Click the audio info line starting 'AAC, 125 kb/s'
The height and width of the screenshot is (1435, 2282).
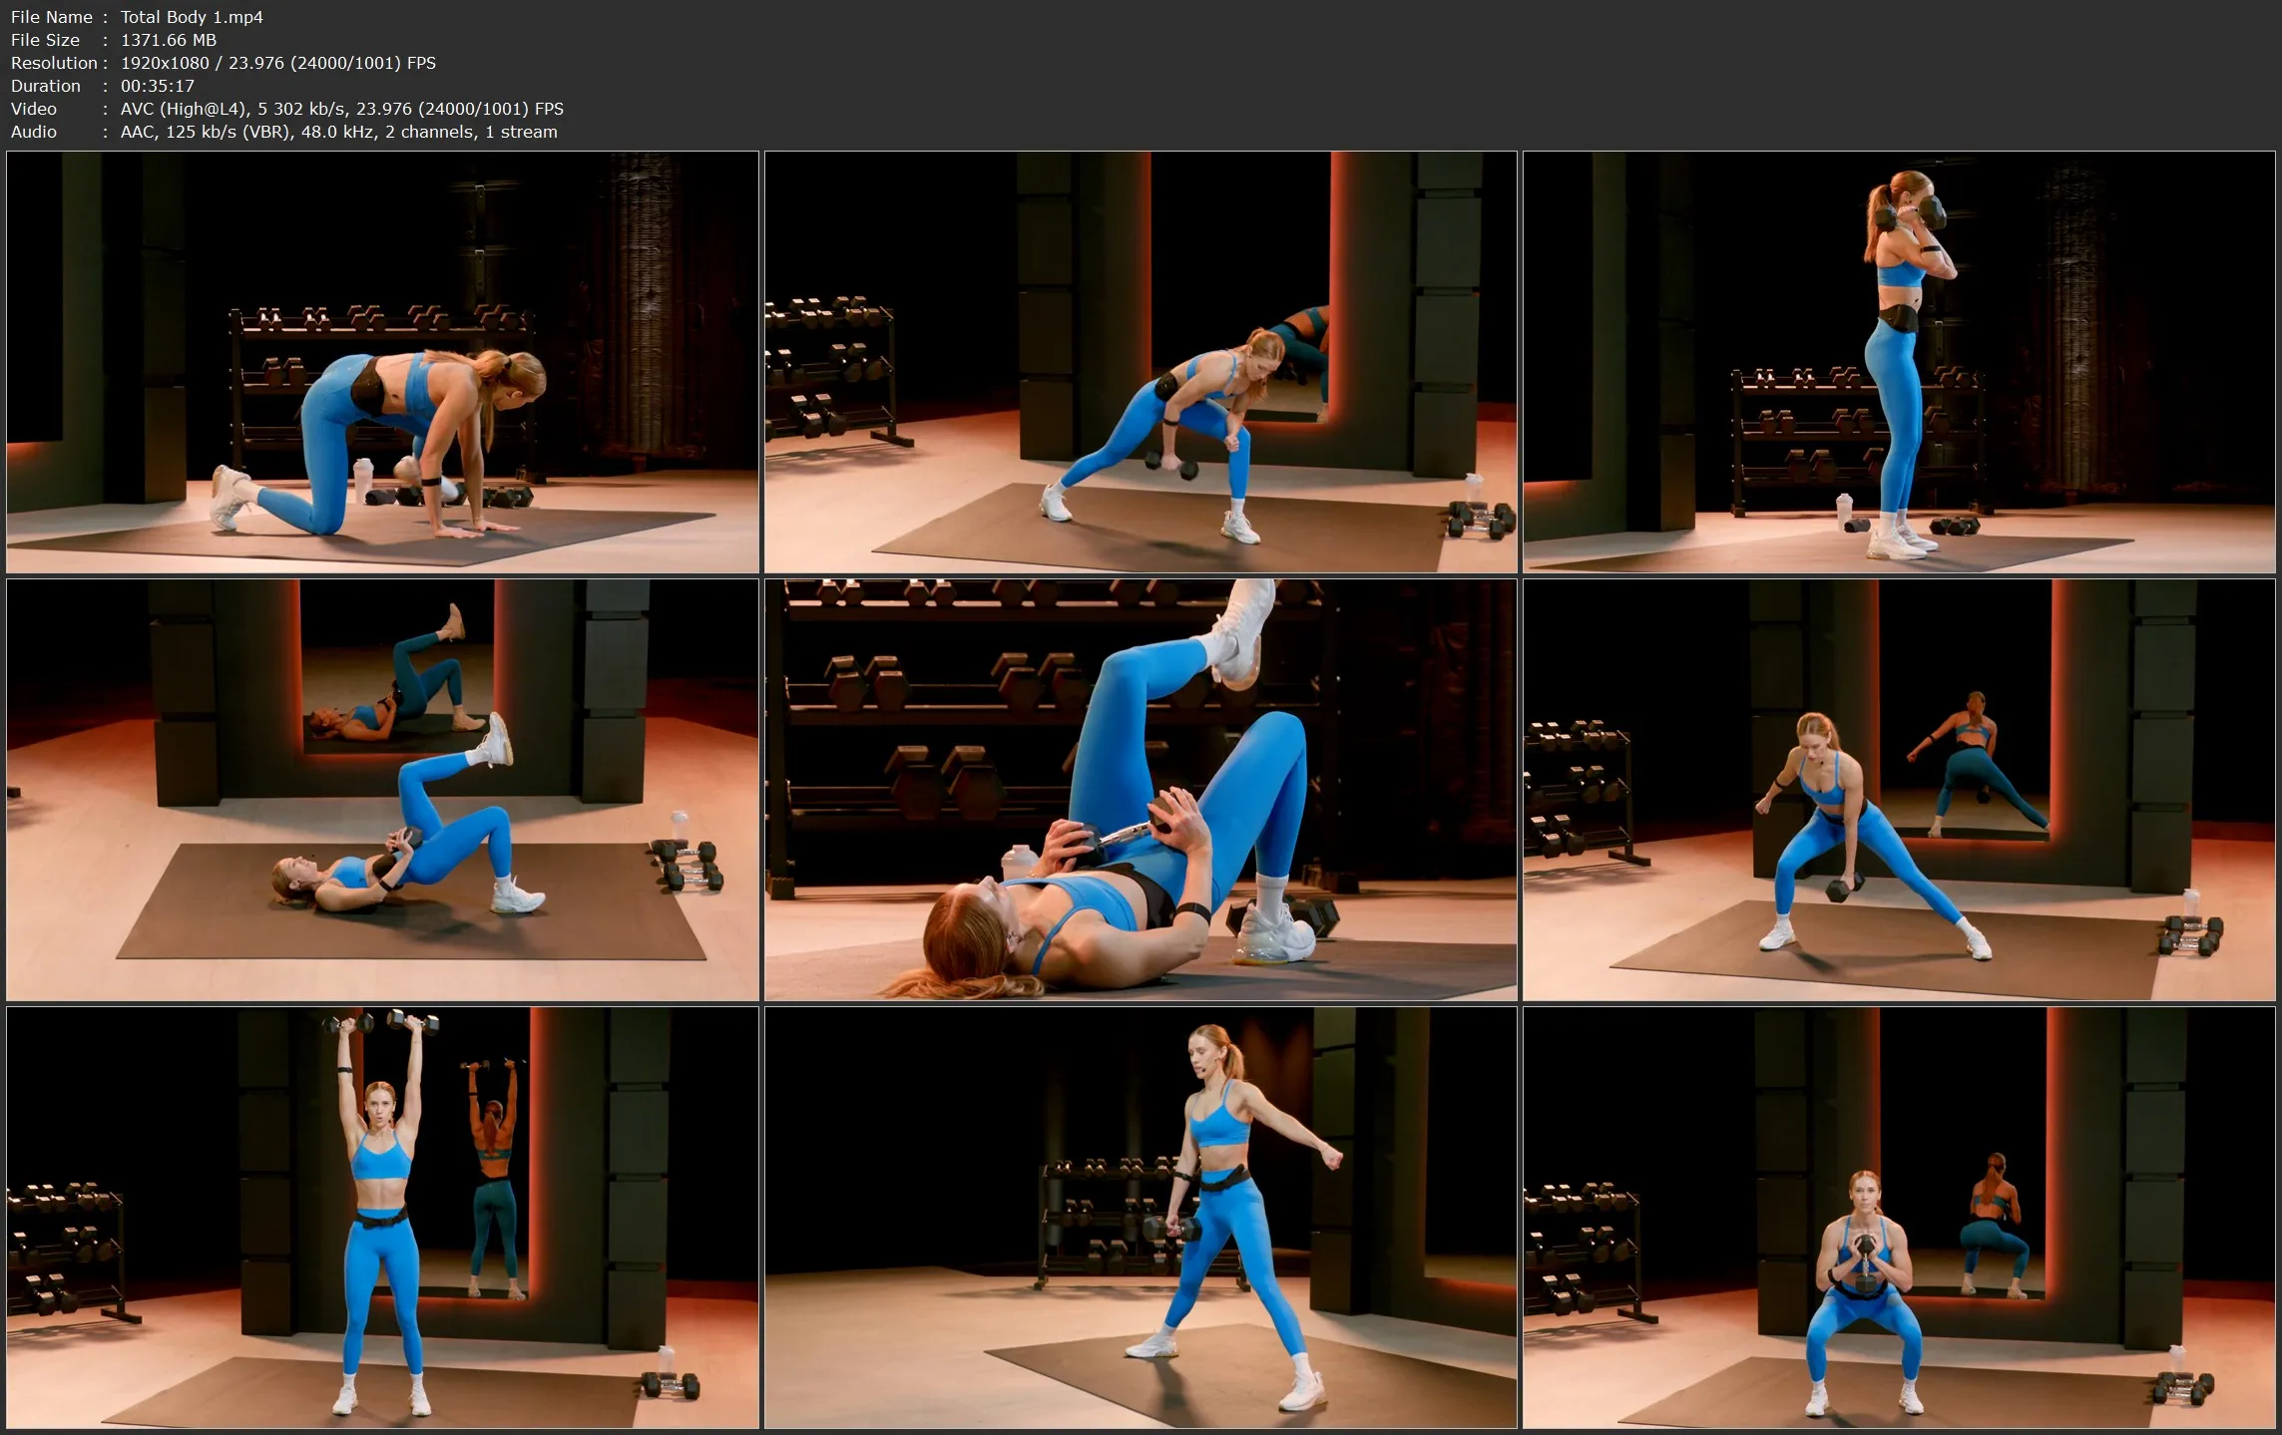339,132
